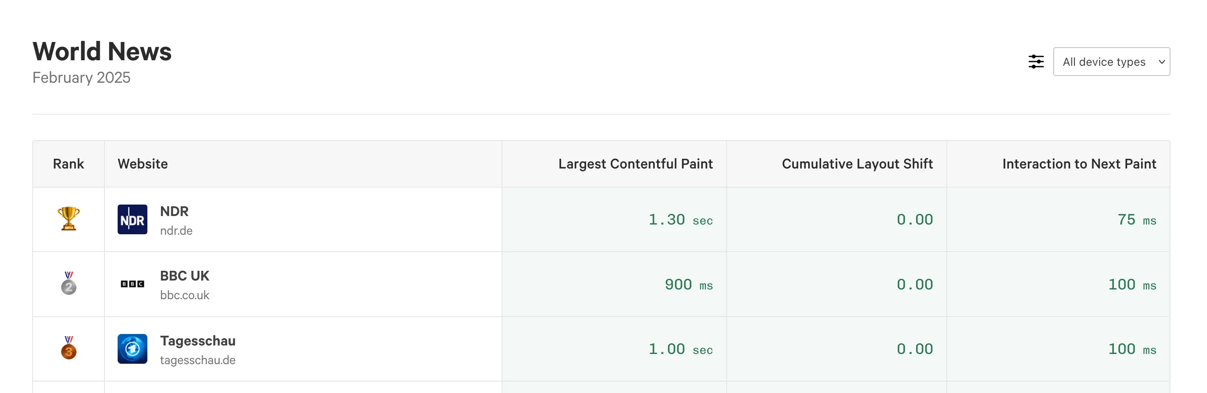
Task: Click the NDR logo icon
Action: click(x=132, y=219)
